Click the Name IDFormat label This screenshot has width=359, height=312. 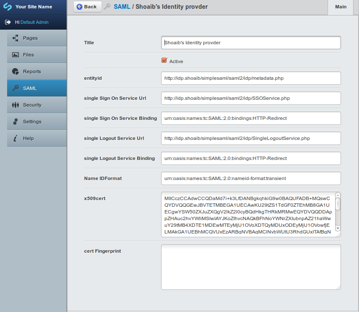tap(103, 178)
